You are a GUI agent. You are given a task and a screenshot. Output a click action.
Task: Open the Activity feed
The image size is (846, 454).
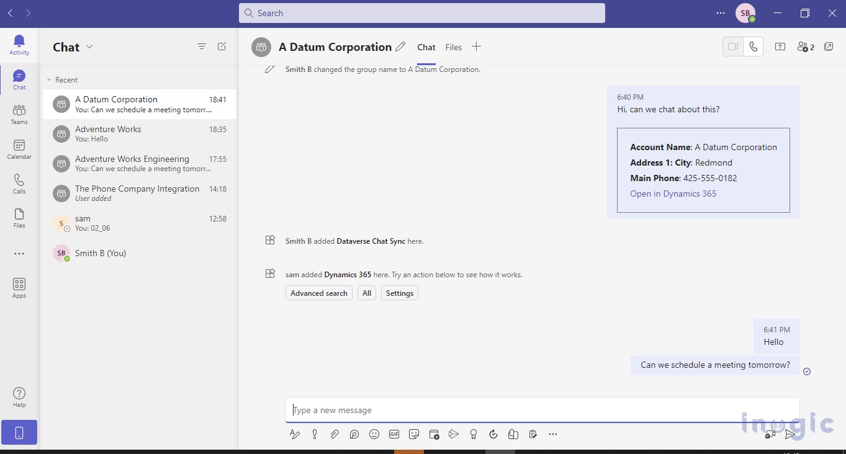(x=19, y=45)
